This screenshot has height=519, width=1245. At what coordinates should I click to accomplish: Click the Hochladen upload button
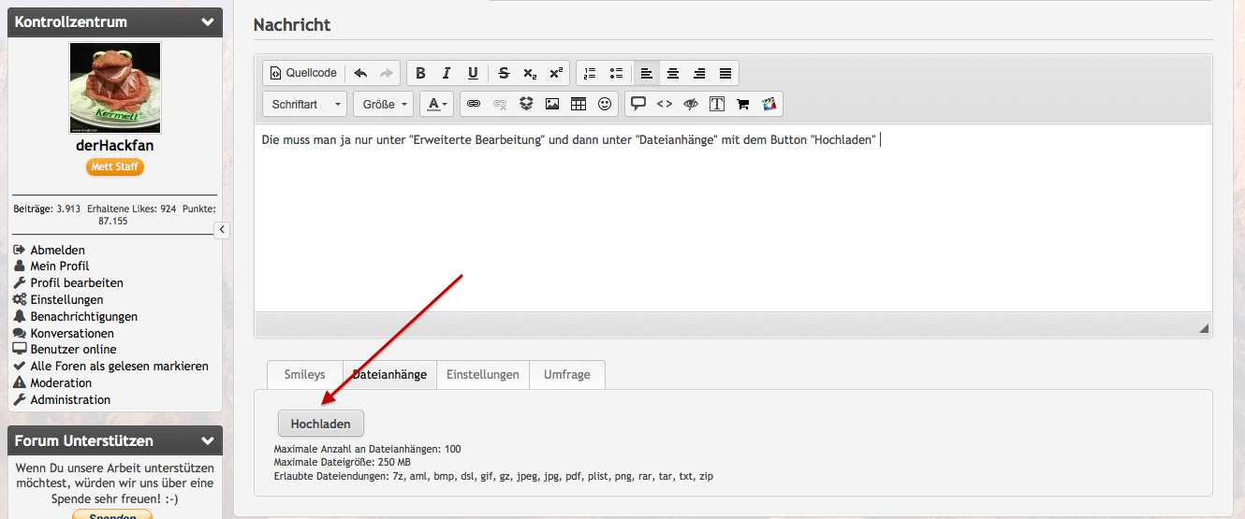pyautogui.click(x=321, y=424)
